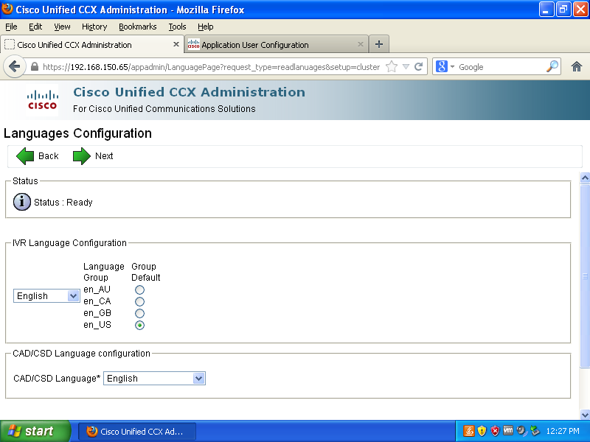
Task: Open a new tab with plus button
Action: (379, 44)
